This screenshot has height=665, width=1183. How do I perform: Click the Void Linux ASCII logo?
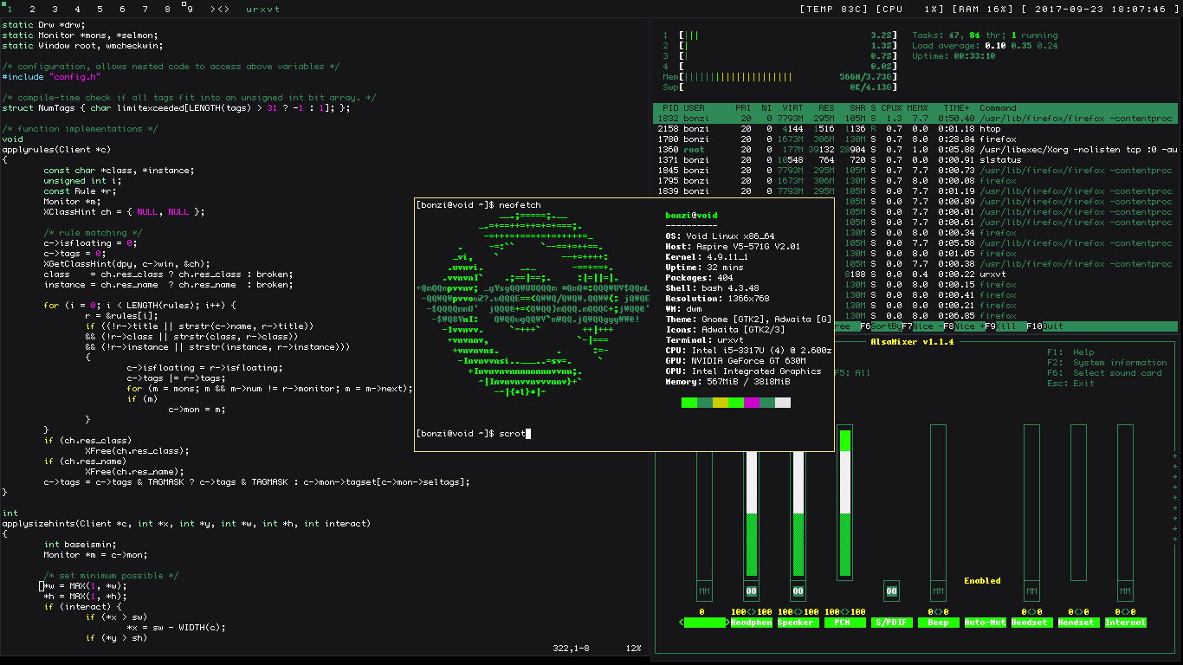(533, 305)
